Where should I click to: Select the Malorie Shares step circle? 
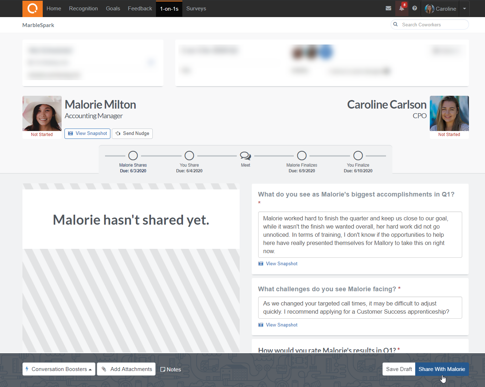coord(133,156)
